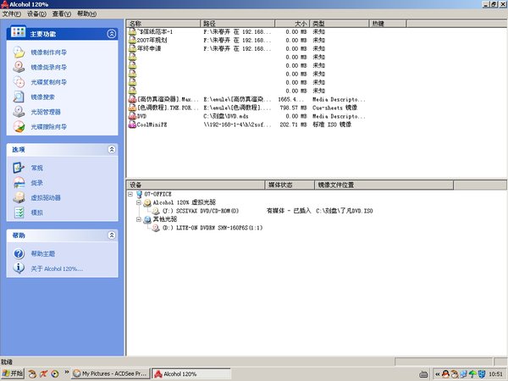Launch the first quick-launch icon beside 开始

(32, 374)
